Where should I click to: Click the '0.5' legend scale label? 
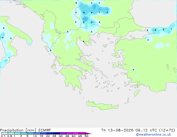tap(9, 136)
